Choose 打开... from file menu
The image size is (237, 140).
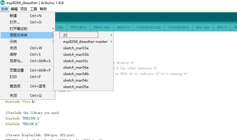coord(15,22)
